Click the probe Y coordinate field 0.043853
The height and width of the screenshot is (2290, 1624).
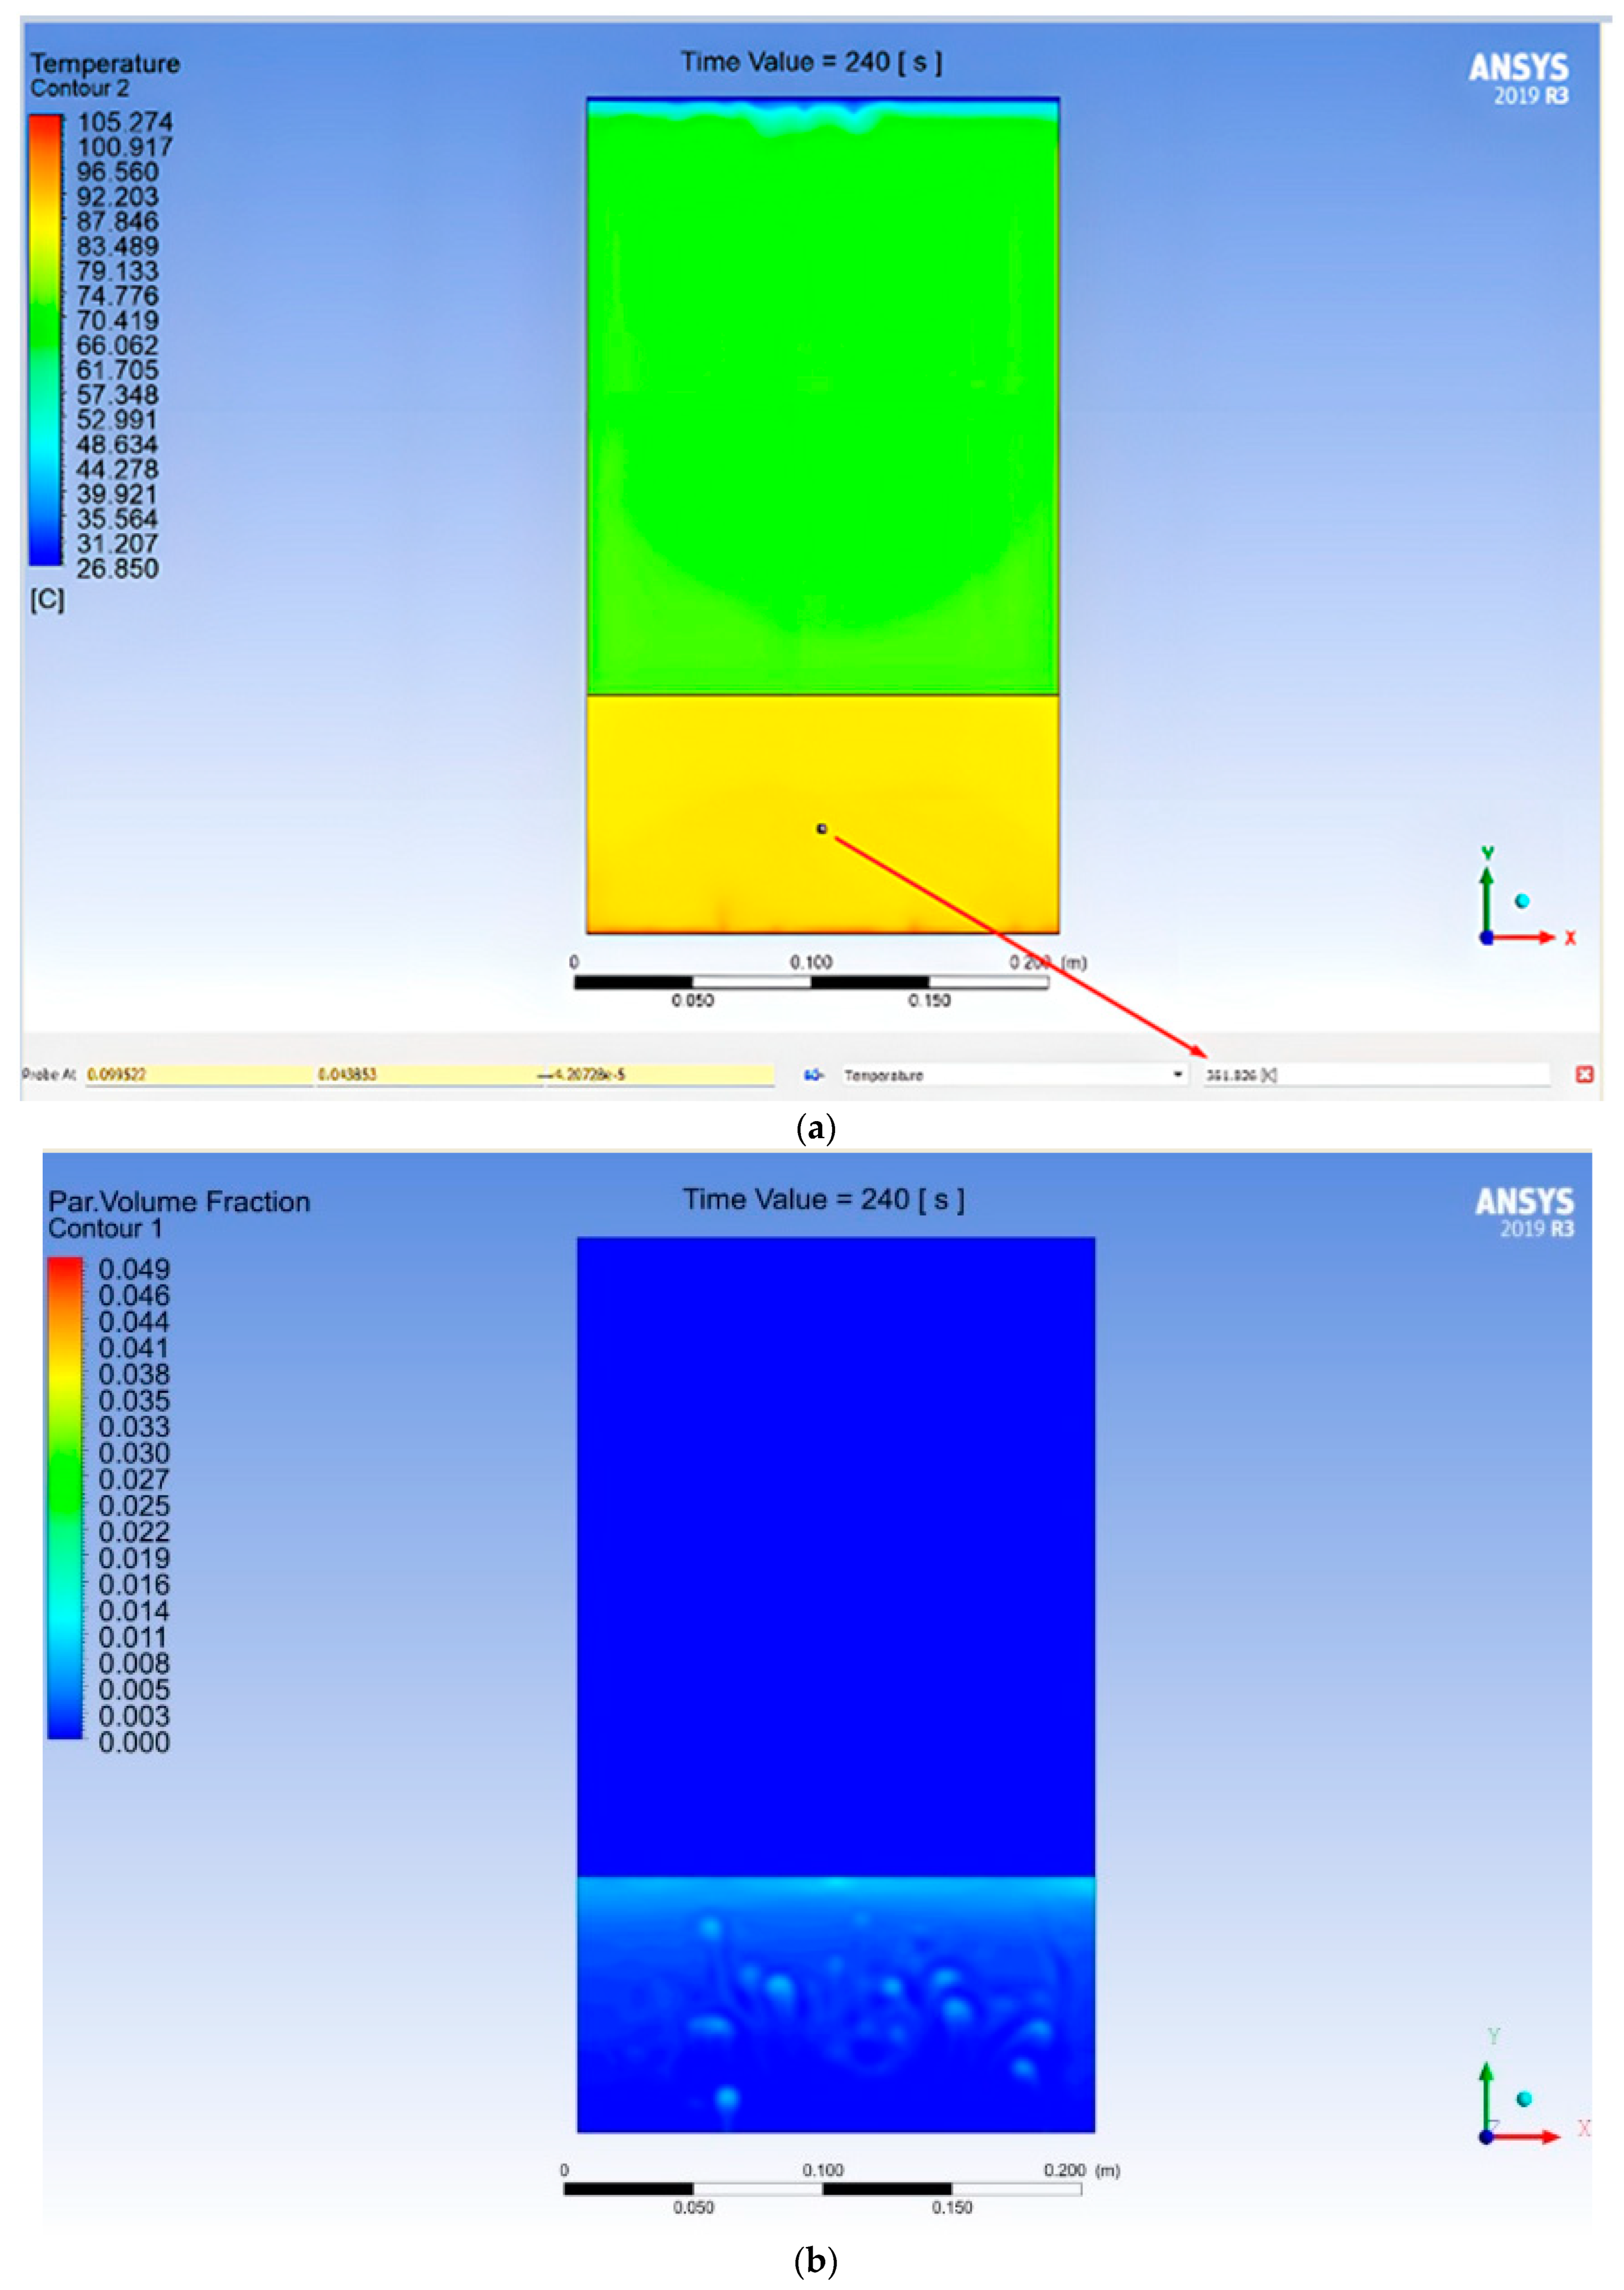(x=428, y=1075)
